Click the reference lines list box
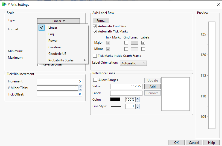222x146 pixels. (x=176, y=94)
